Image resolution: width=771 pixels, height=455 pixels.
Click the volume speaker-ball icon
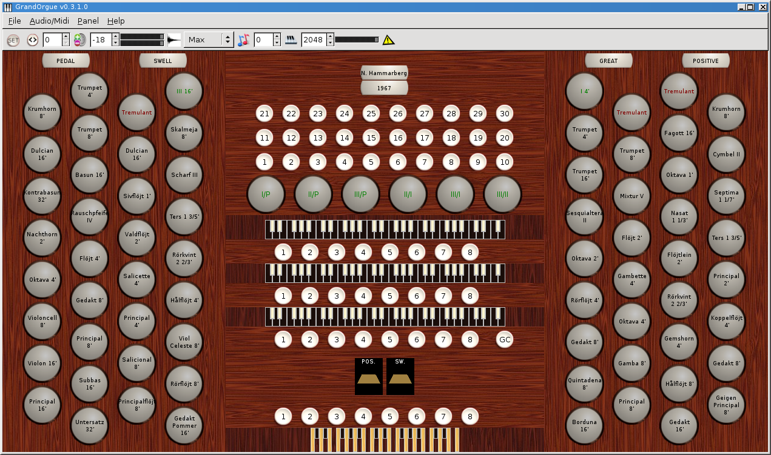click(80, 40)
